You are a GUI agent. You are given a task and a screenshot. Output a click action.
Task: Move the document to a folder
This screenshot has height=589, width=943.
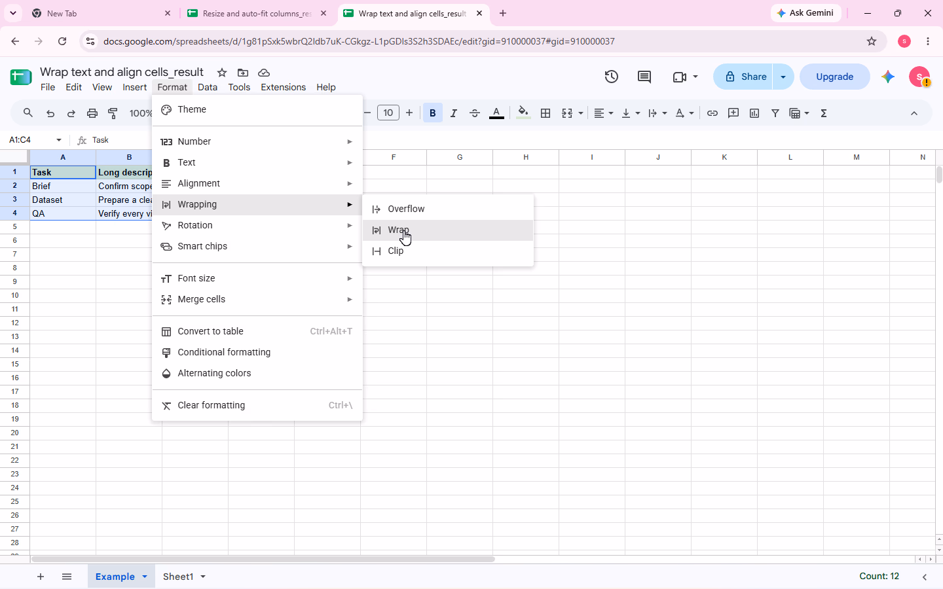click(x=243, y=73)
